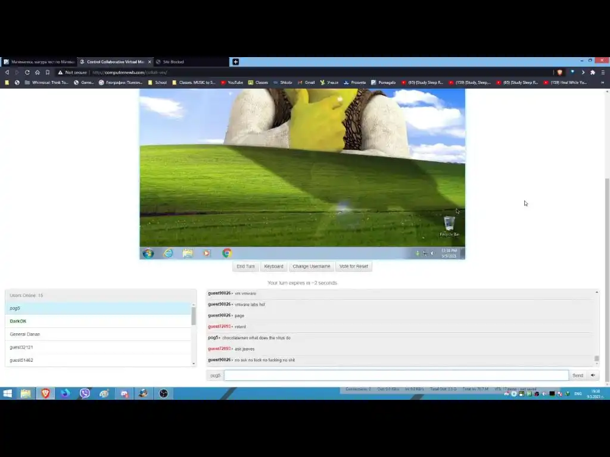Switch to the first tab with Cyrillic title
This screenshot has height=457, width=610.
(39, 62)
